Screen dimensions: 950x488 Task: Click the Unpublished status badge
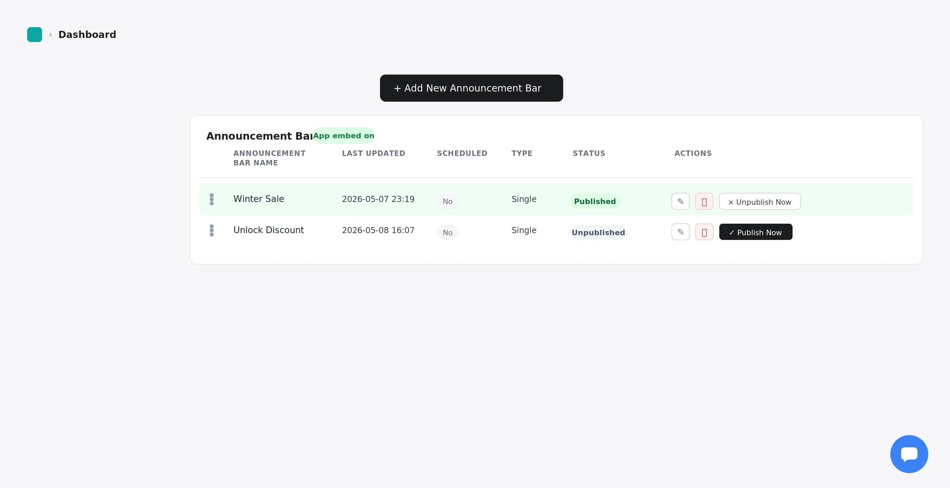[598, 233]
